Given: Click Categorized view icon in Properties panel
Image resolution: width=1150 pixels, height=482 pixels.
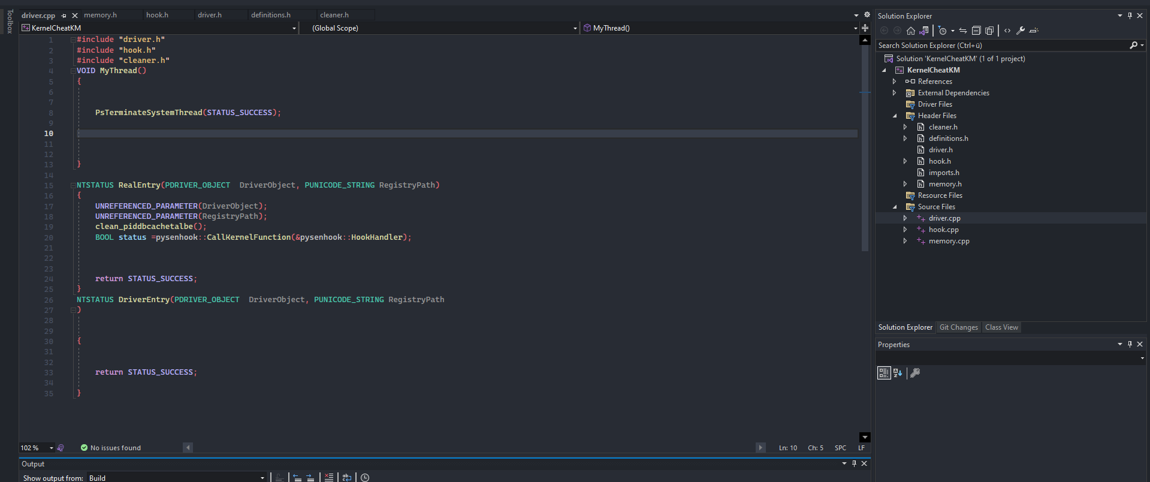Looking at the screenshot, I should pyautogui.click(x=884, y=373).
